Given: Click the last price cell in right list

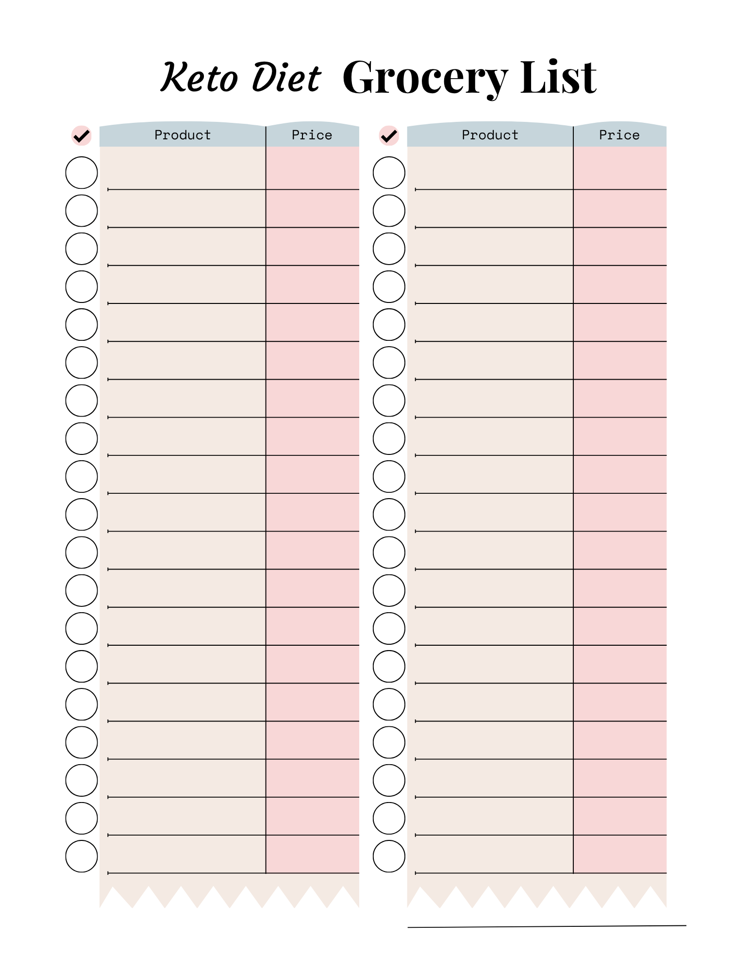Looking at the screenshot, I should [x=619, y=854].
